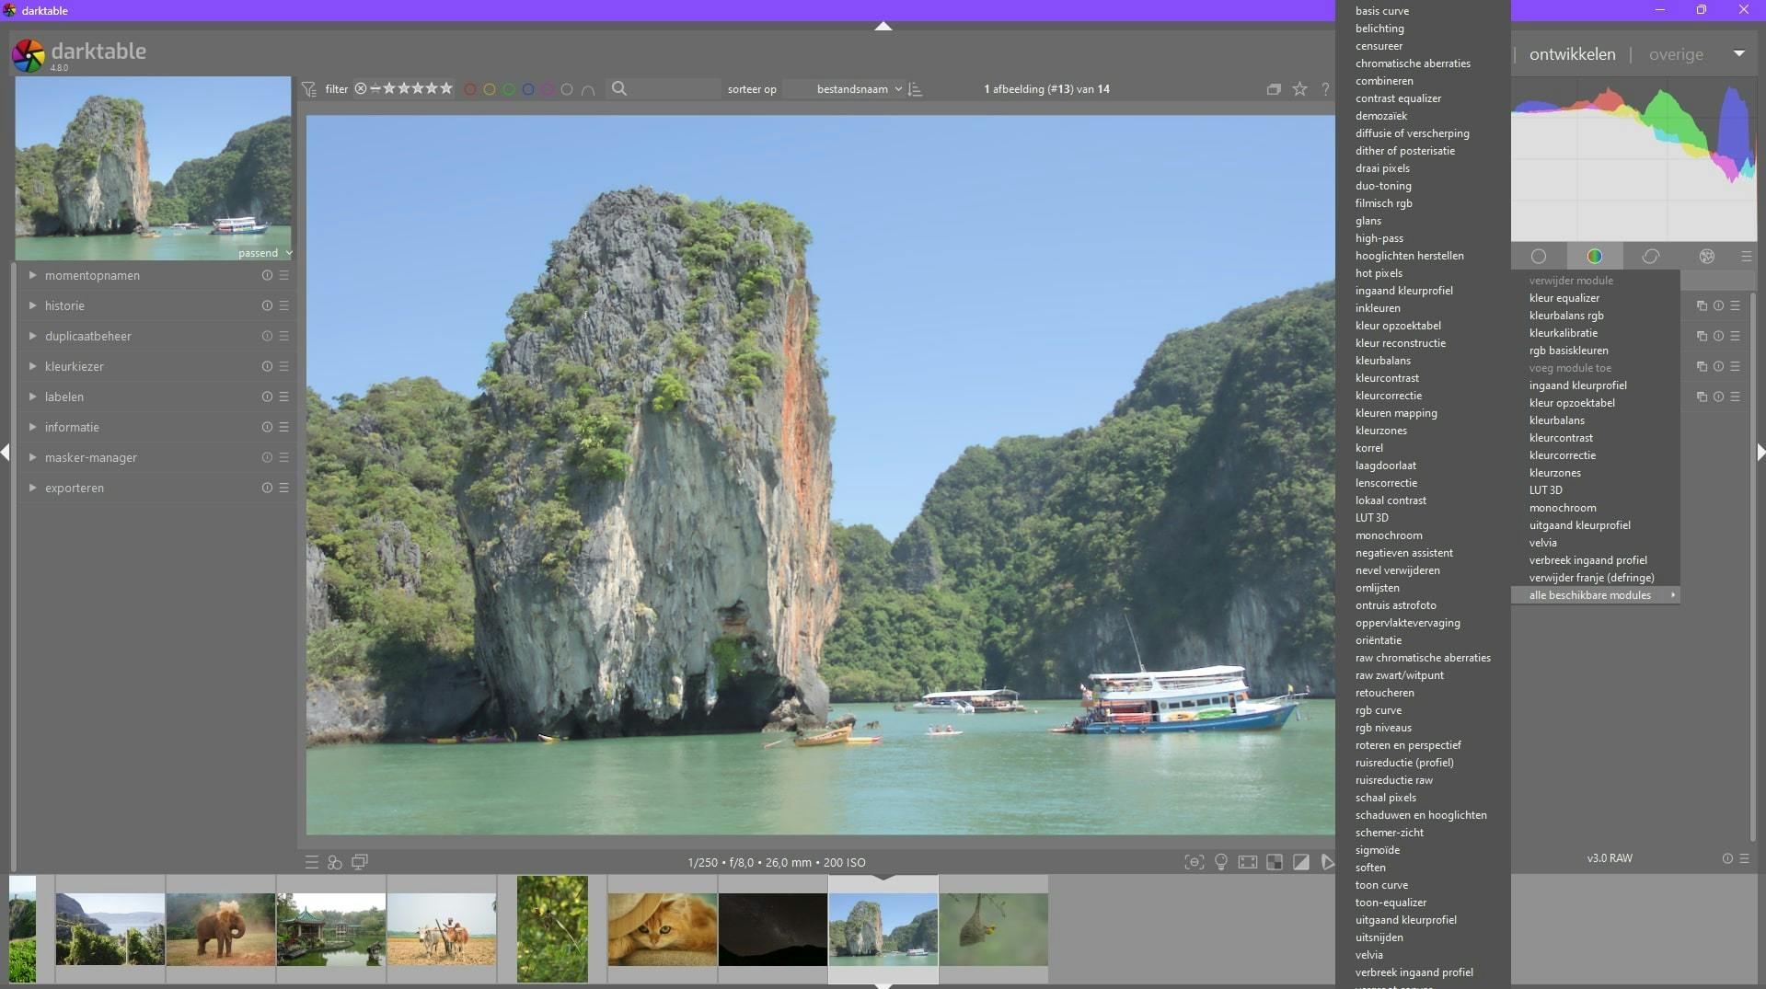1766x989 pixels.
Task: Select the color modules group tab
Action: pyautogui.click(x=1595, y=257)
